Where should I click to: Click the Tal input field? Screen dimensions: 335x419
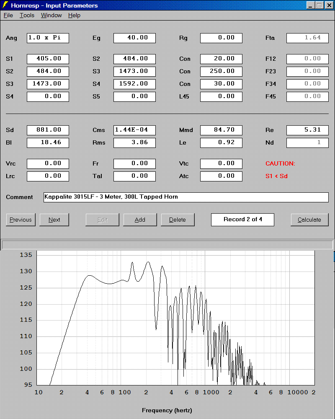[x=134, y=176]
